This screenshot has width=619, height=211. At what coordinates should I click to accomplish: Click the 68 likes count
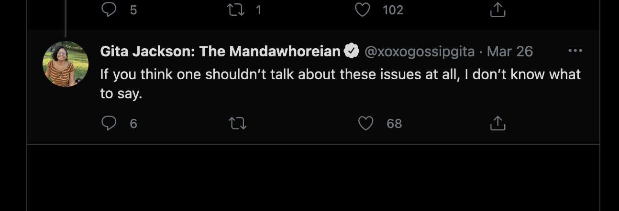click(x=394, y=124)
